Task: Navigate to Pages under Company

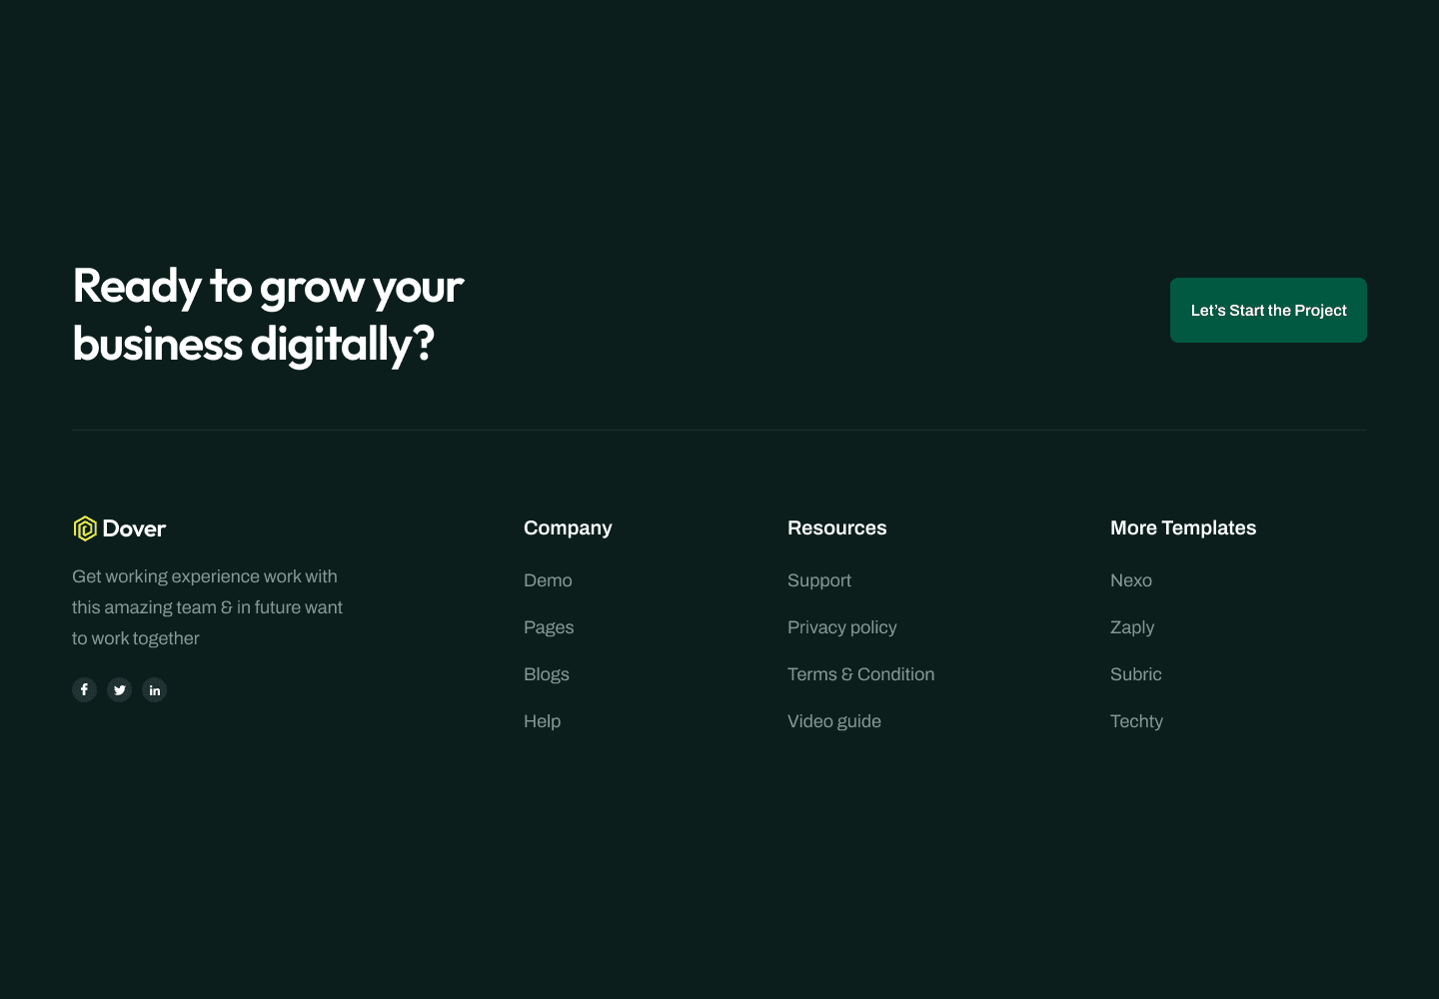Action: [549, 627]
